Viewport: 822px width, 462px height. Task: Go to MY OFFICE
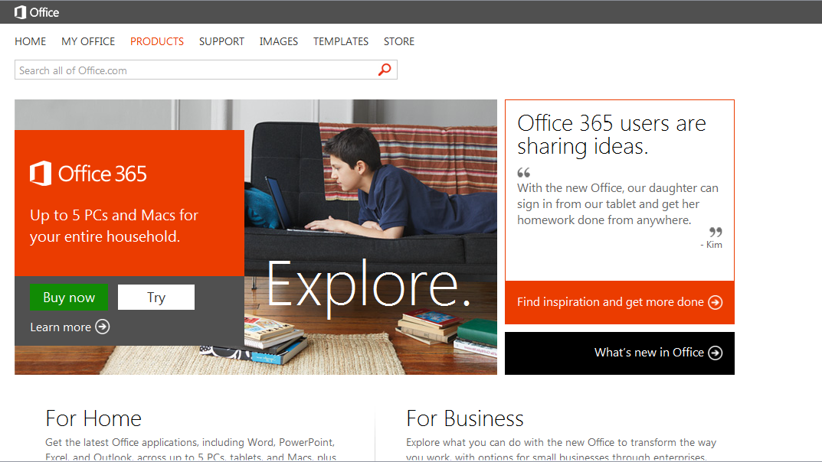[88, 41]
